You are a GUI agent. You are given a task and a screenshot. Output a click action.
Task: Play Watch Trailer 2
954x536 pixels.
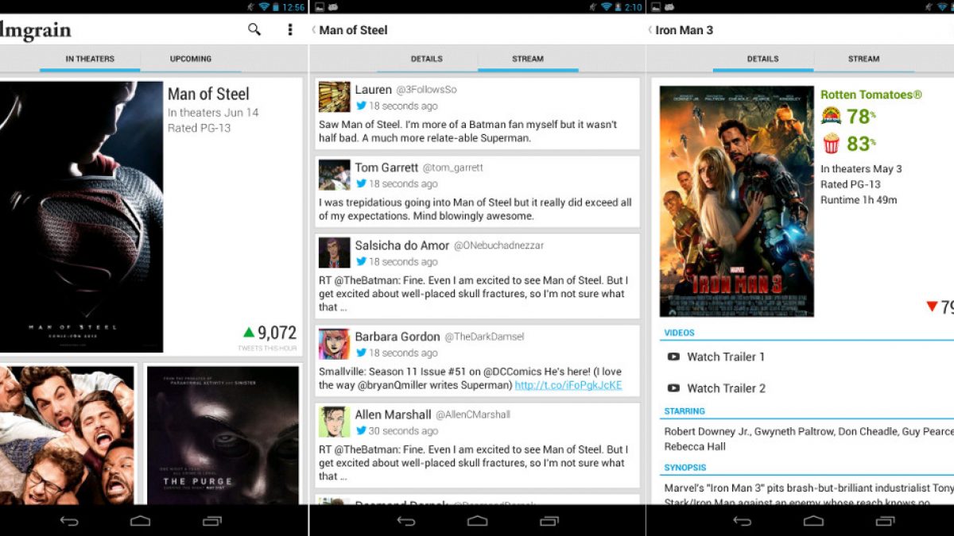(726, 388)
